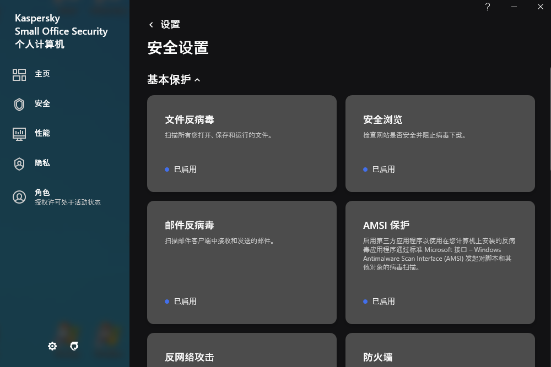The width and height of the screenshot is (551, 367).
Task: Open the 反网络攻击 settings card
Action: 242,350
